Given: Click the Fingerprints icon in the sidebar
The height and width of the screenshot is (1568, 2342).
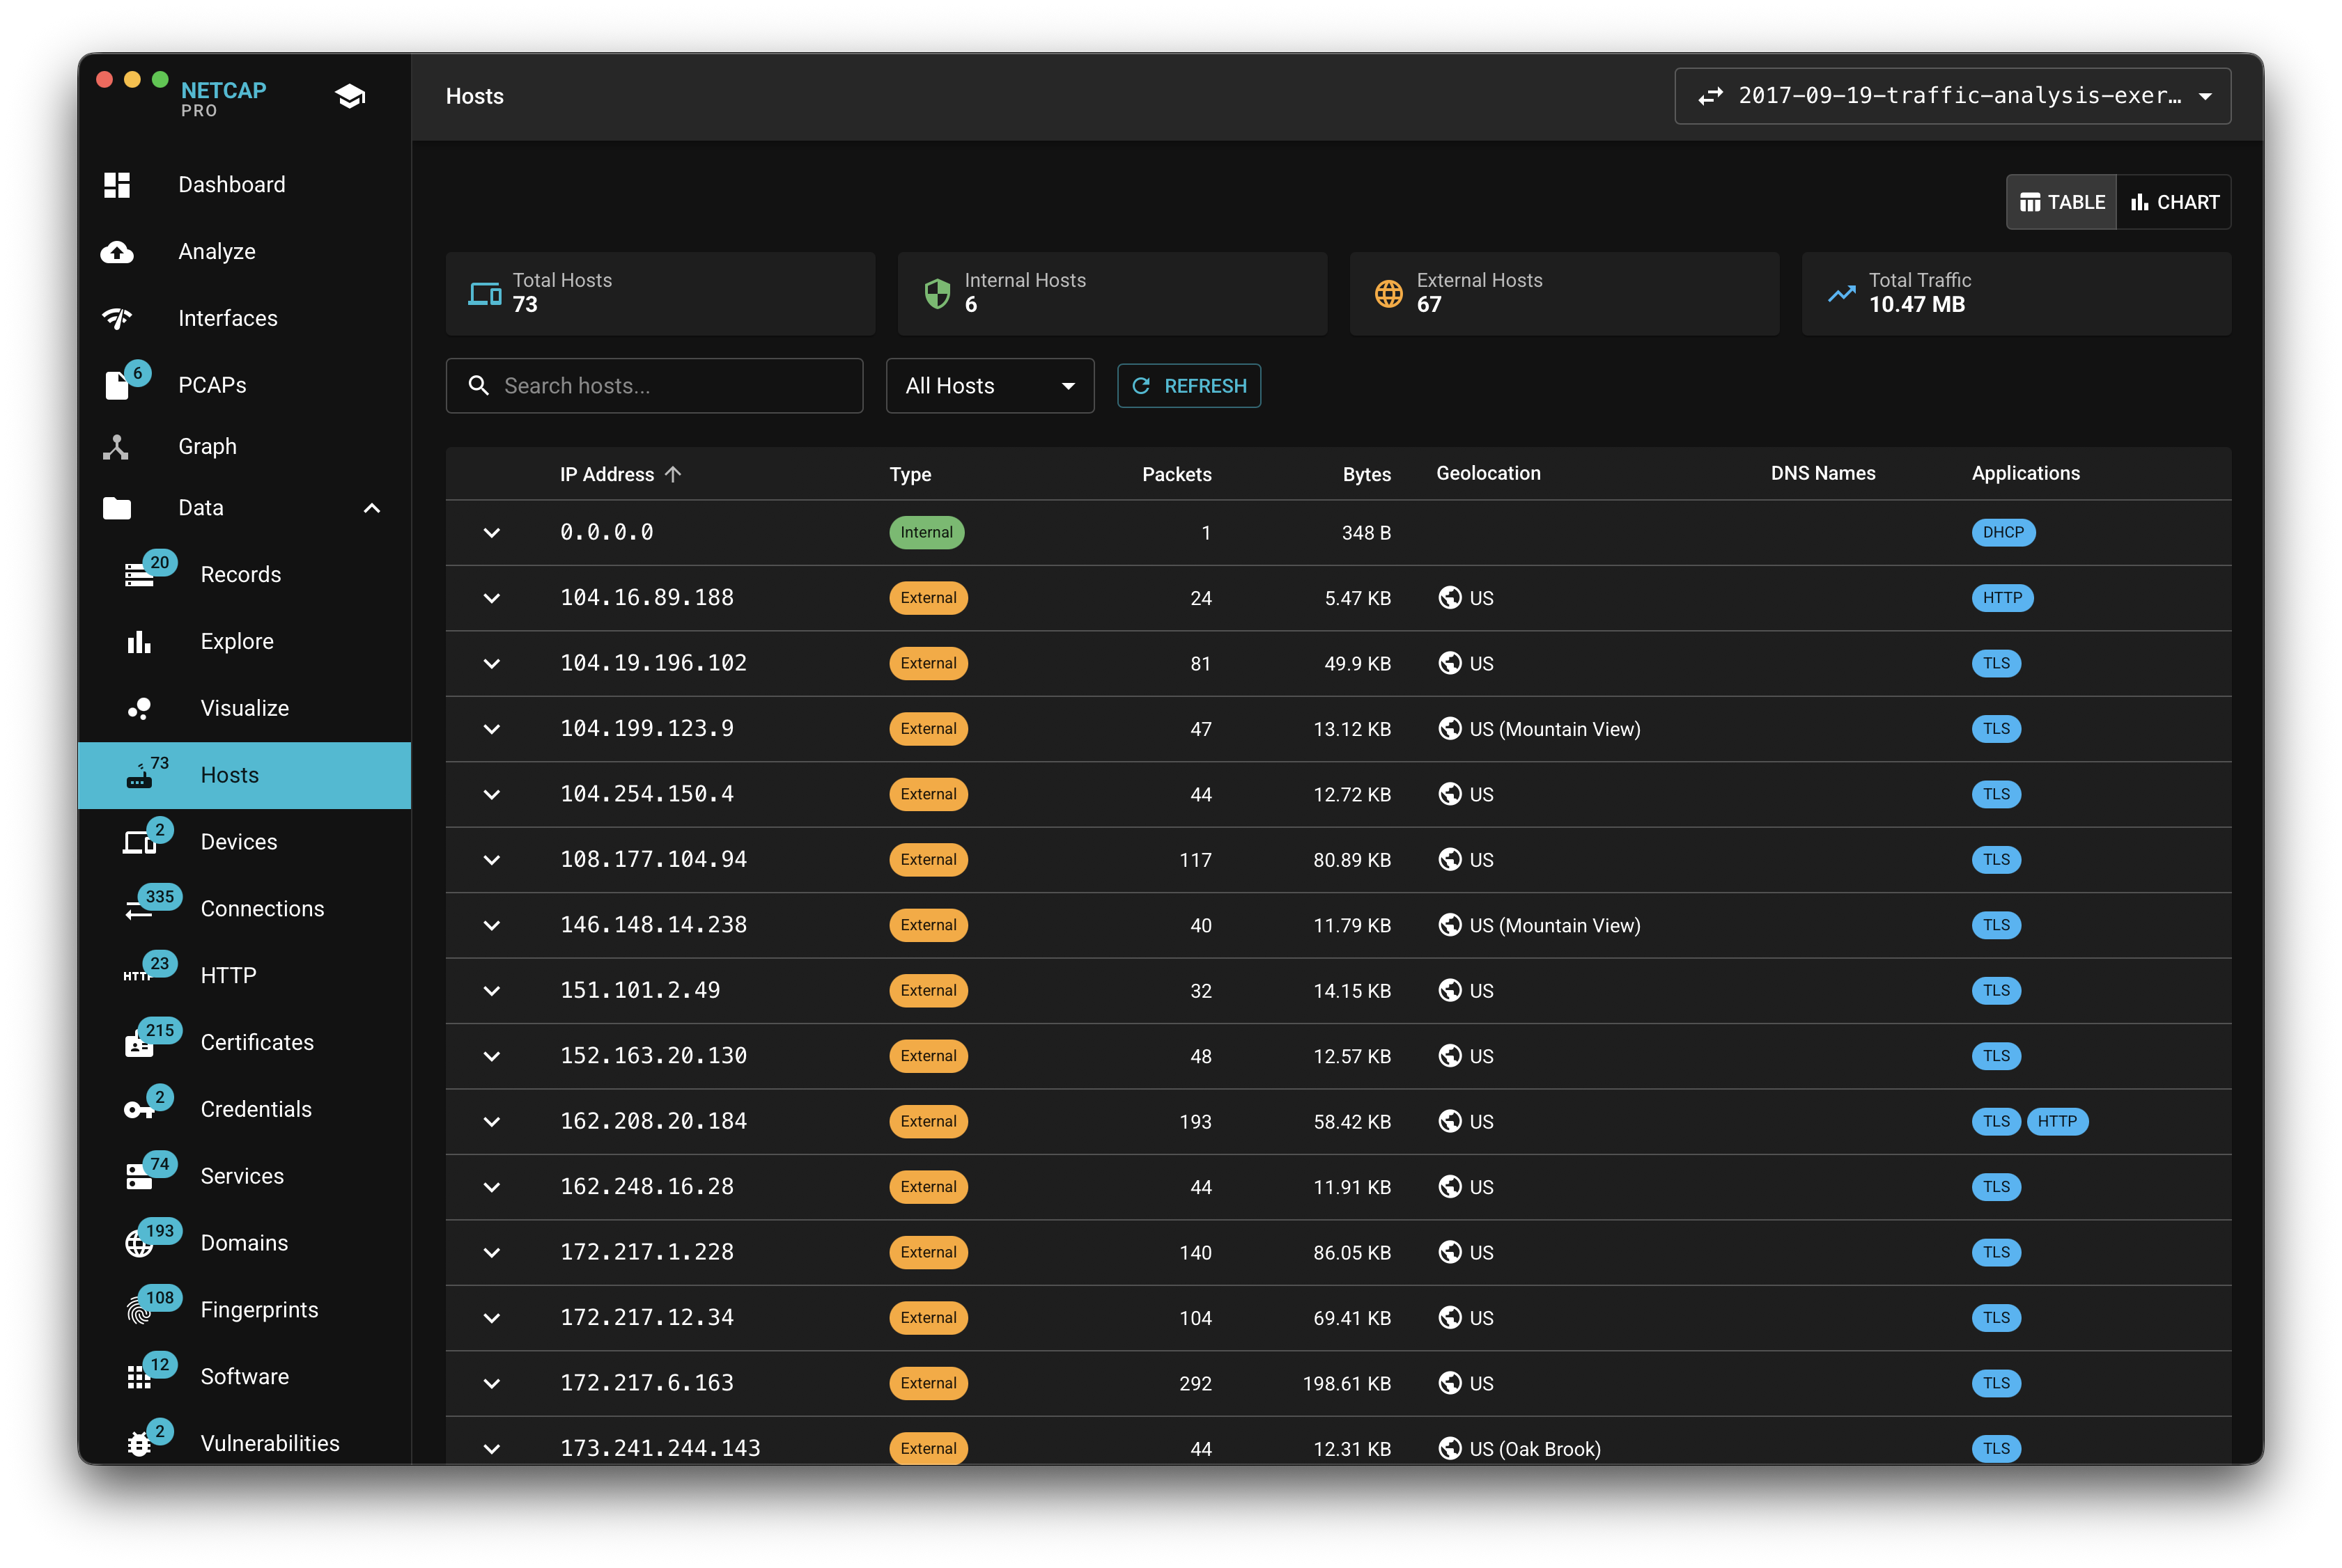Looking at the screenshot, I should tap(139, 1310).
